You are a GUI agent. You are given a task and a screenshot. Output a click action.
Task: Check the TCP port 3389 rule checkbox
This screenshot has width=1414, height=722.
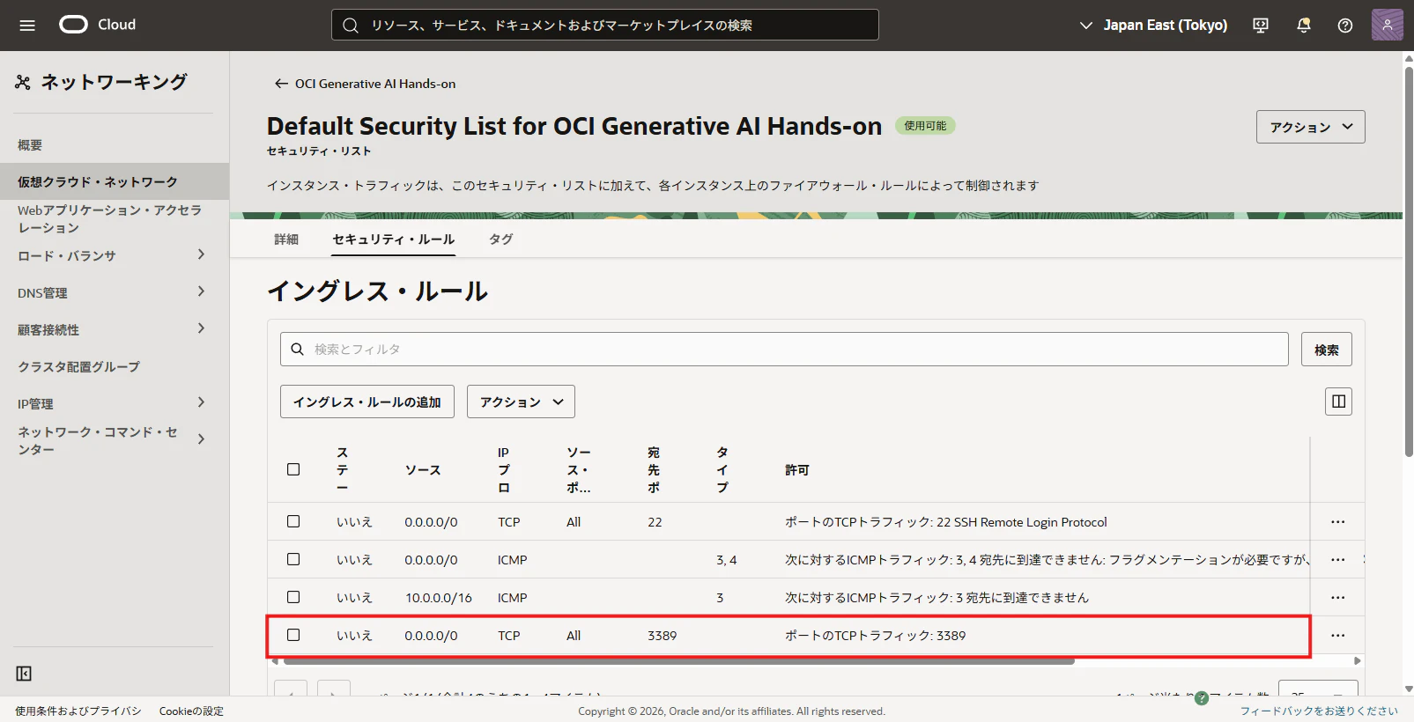click(x=293, y=635)
